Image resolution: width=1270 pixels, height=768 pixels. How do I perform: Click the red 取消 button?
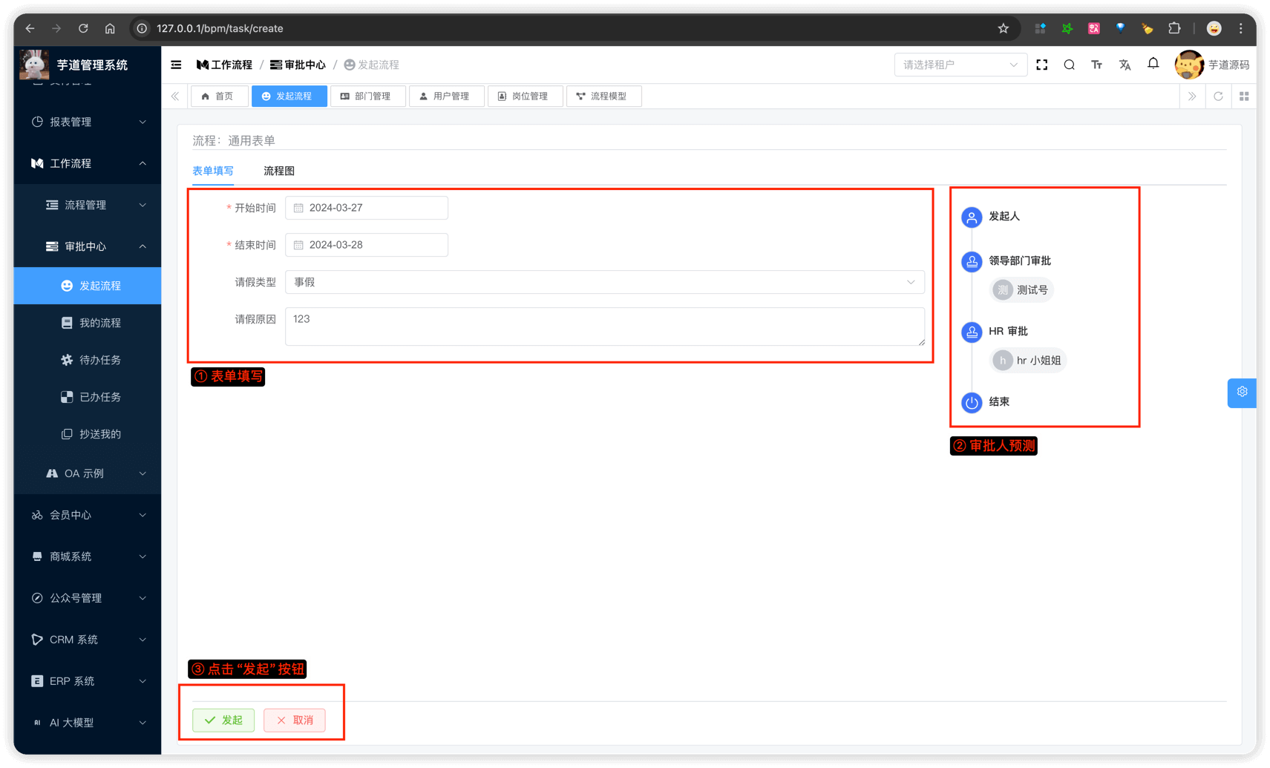pos(295,720)
